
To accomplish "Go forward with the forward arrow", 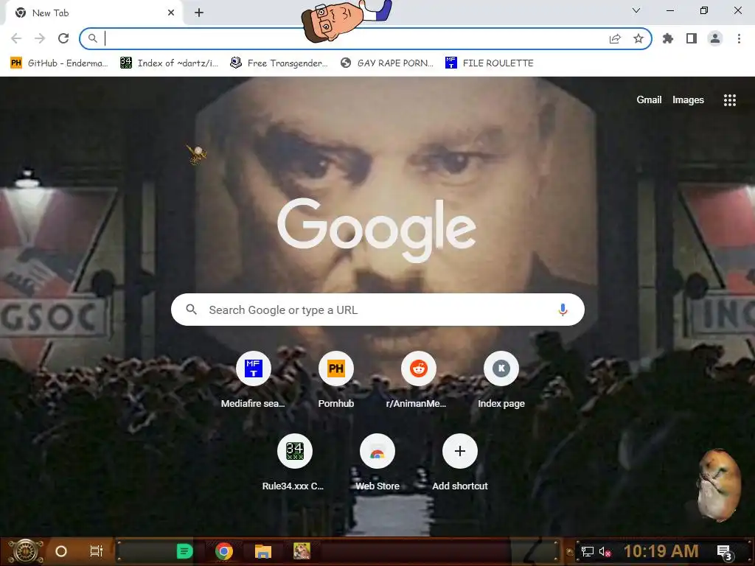I will (x=40, y=38).
